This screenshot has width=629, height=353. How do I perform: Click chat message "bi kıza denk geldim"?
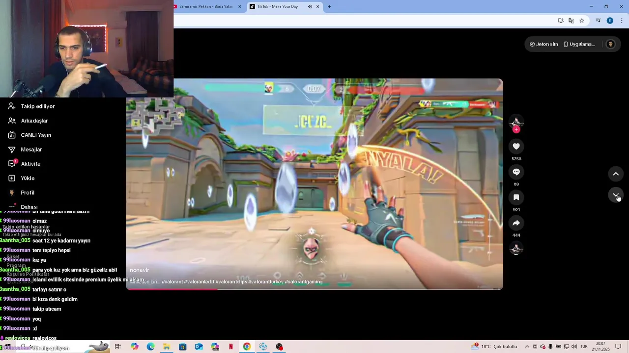click(55, 299)
